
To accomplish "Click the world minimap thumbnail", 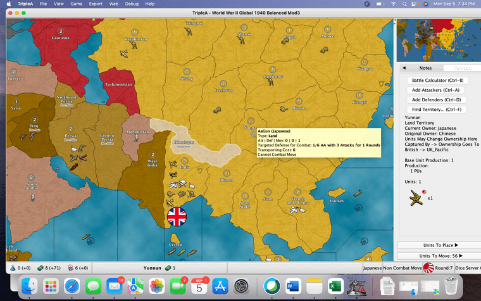I will tap(439, 40).
